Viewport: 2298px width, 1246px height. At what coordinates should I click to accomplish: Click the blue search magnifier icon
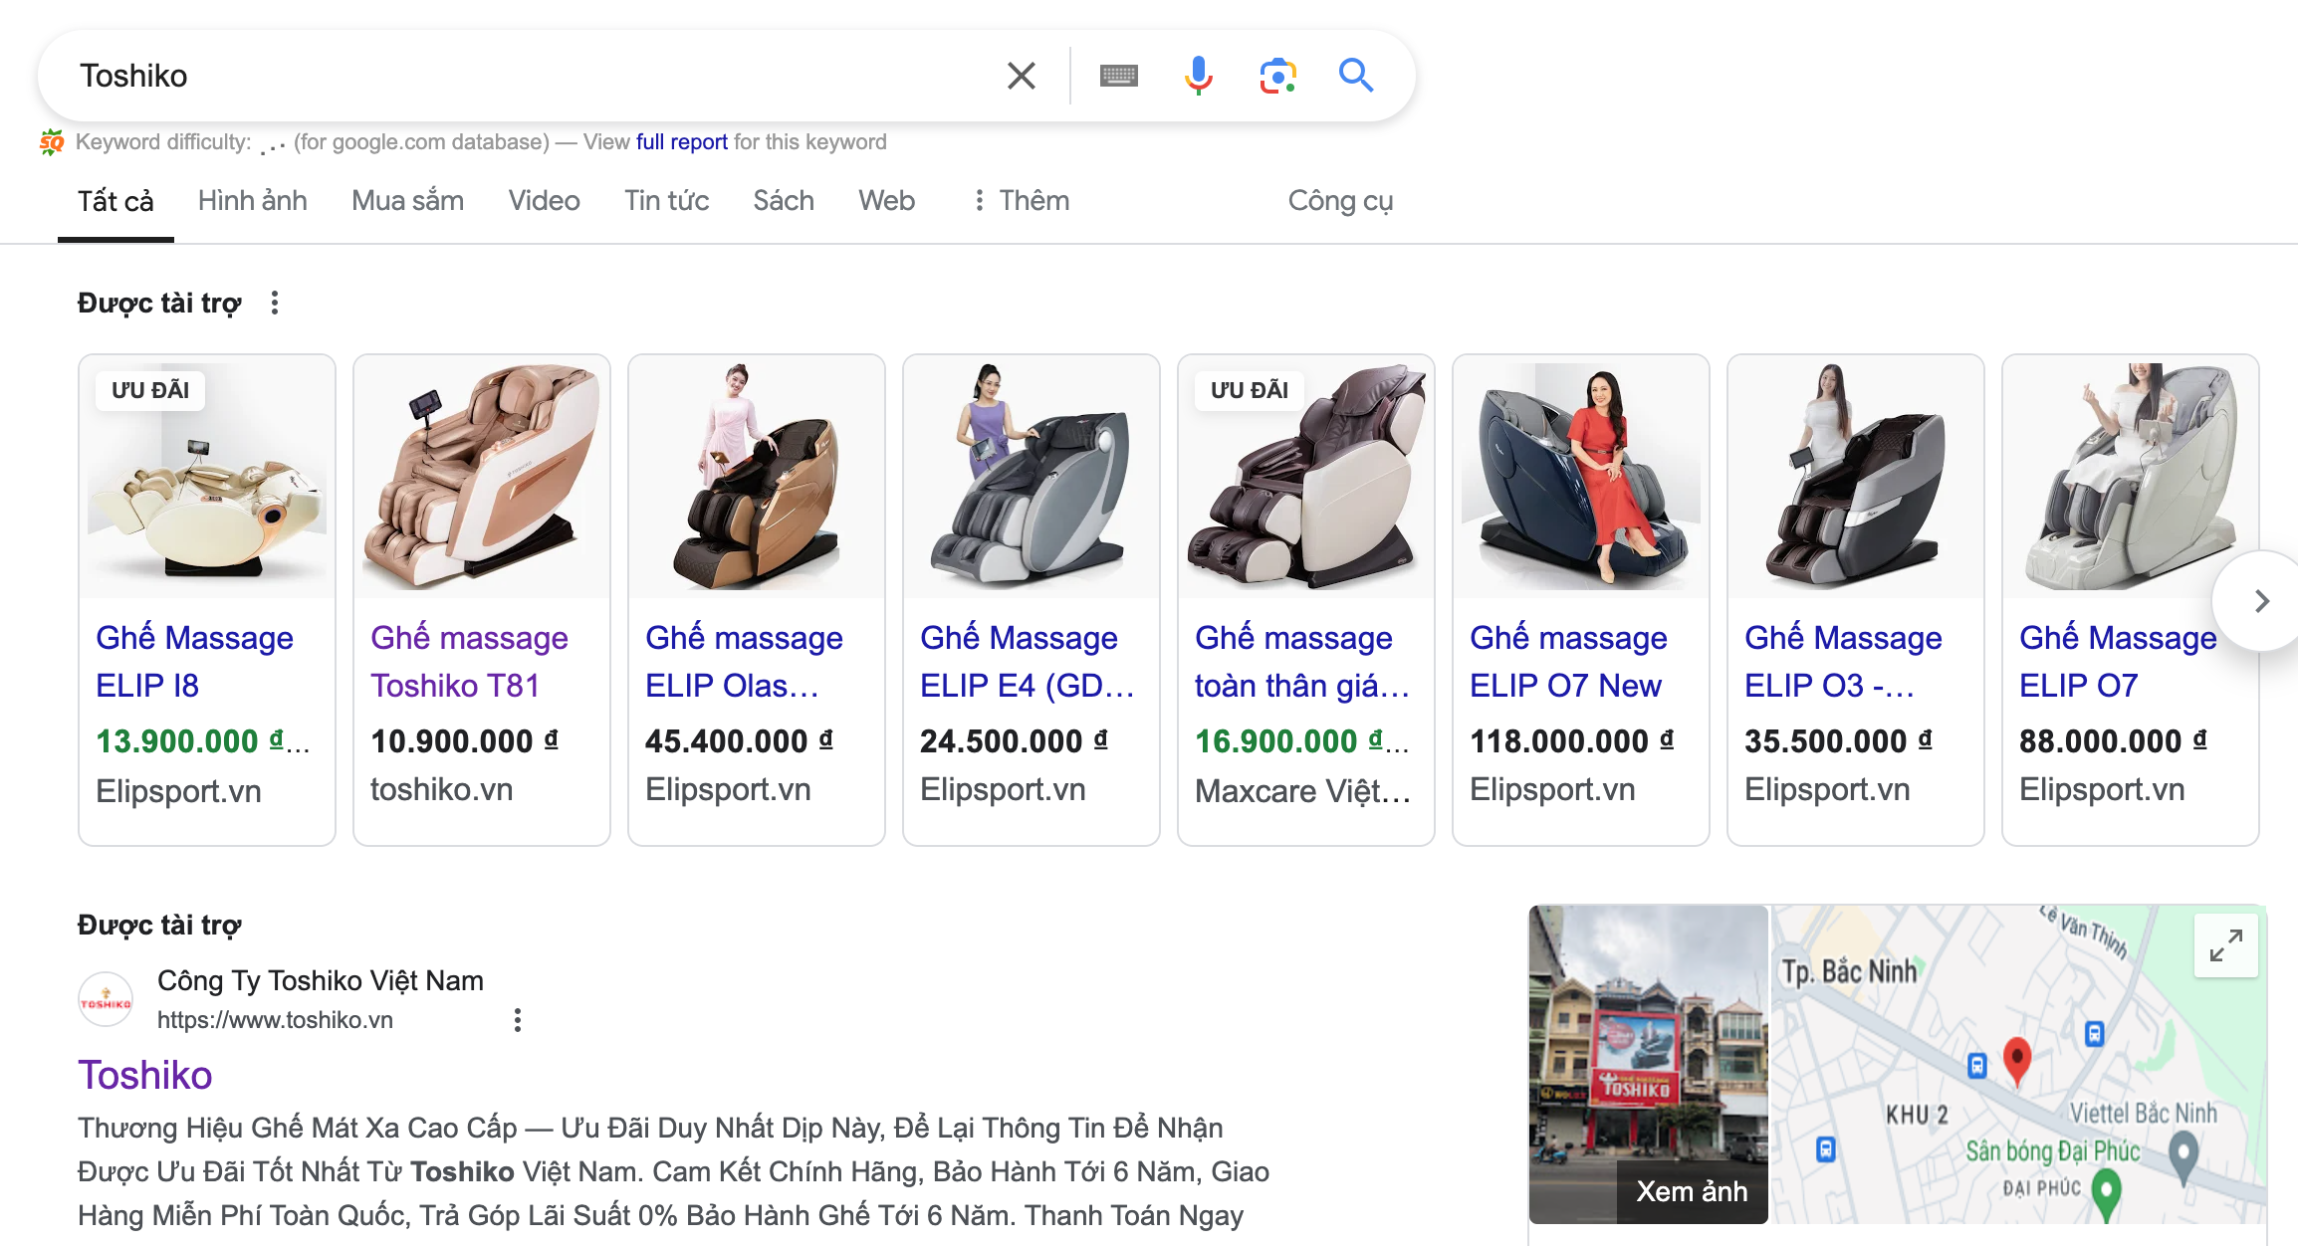tap(1355, 76)
